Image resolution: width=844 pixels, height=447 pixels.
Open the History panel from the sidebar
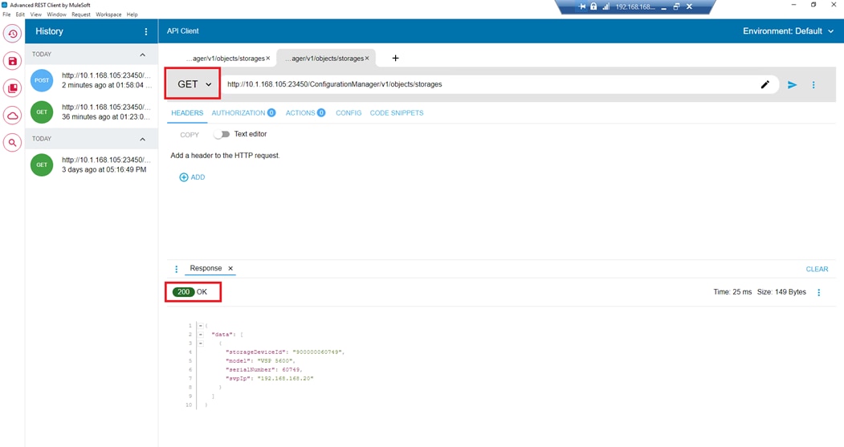(12, 34)
